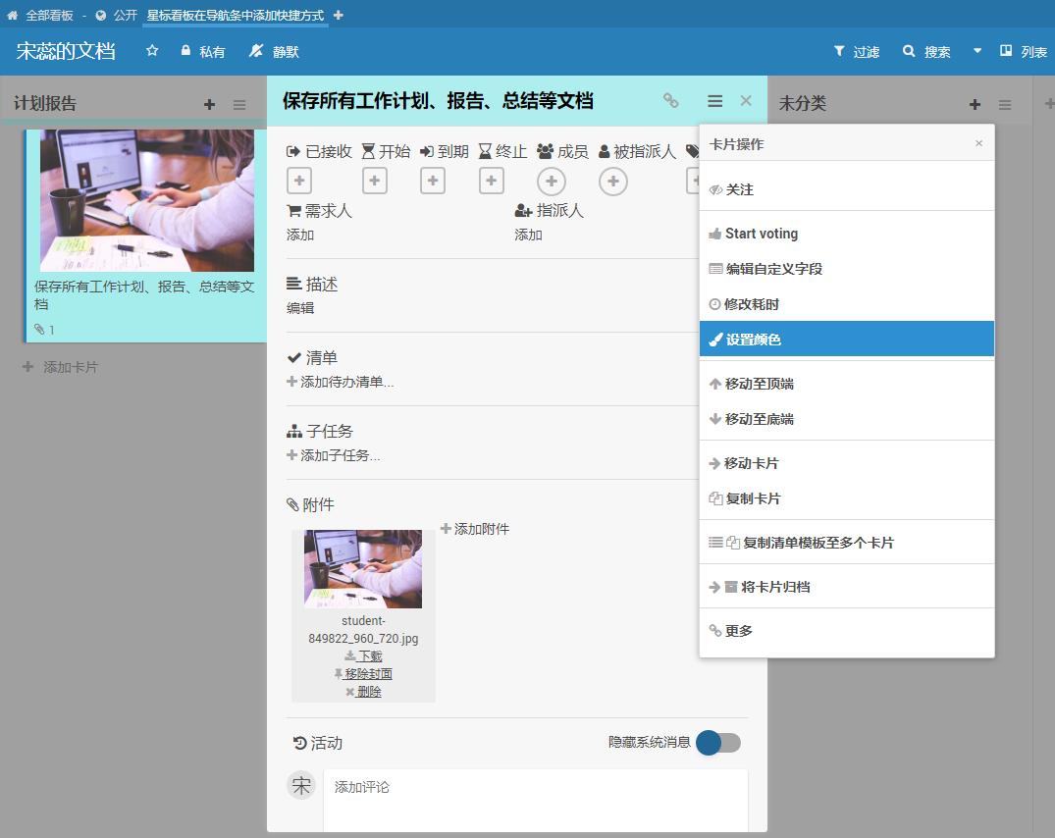
Task: Add a member with the plus circle
Action: 552,181
